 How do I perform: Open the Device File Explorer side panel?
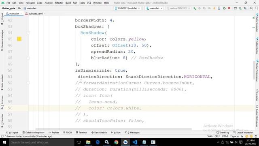pos(257,116)
